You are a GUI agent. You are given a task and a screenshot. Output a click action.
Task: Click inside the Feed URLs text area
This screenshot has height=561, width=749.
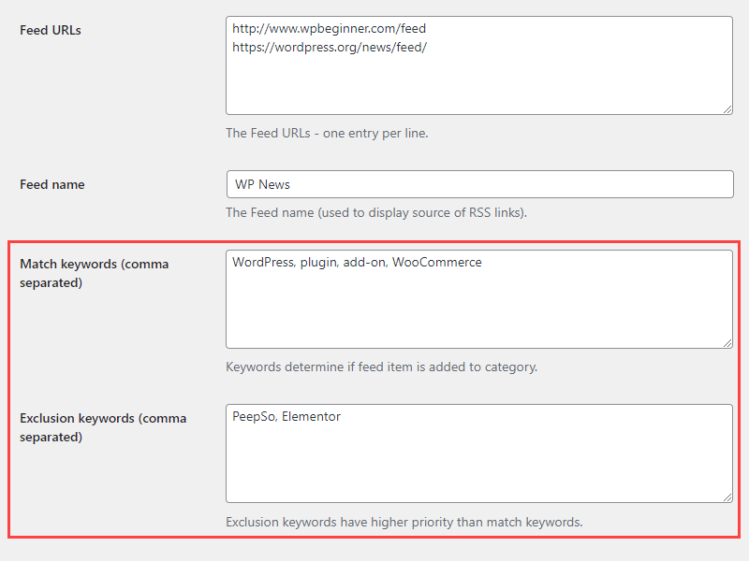tap(478, 84)
